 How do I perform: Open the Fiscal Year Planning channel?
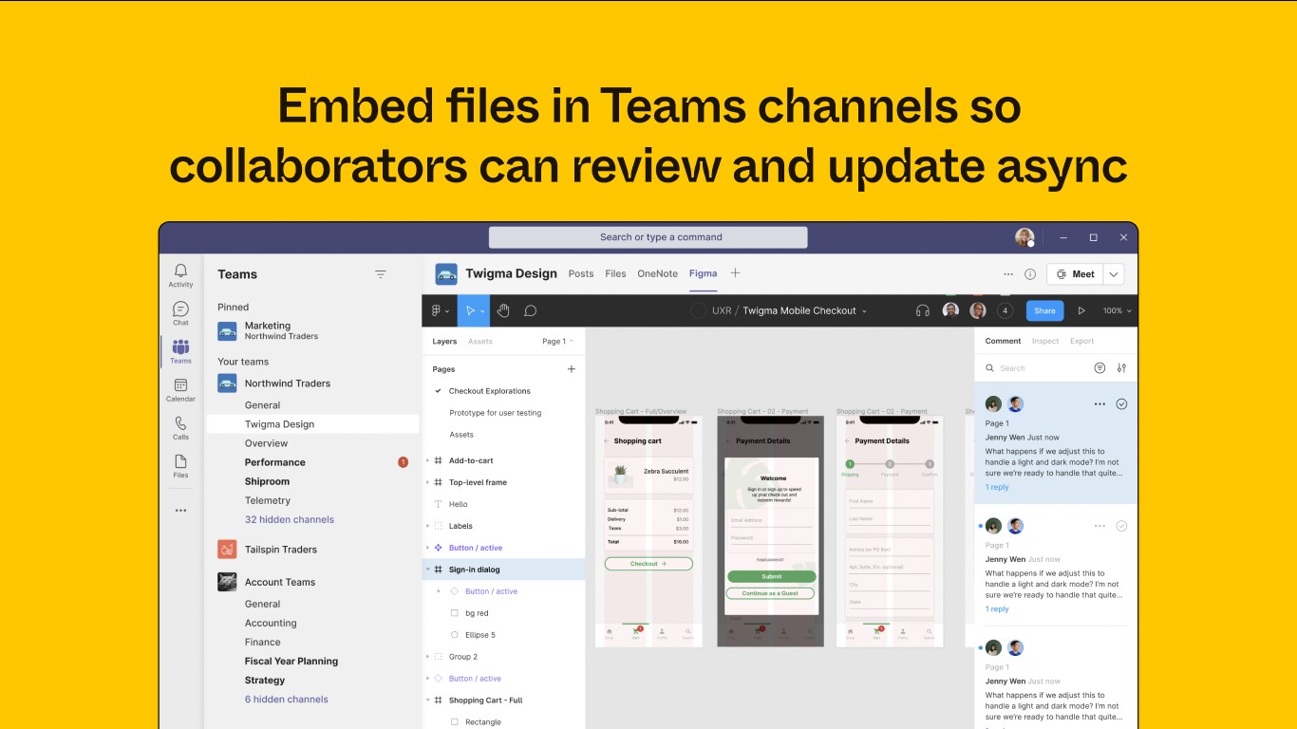point(291,662)
